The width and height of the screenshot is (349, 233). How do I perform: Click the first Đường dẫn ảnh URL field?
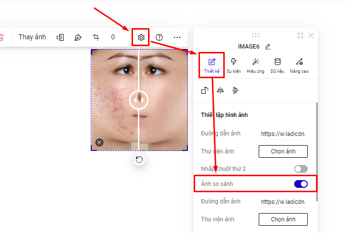coord(283,133)
